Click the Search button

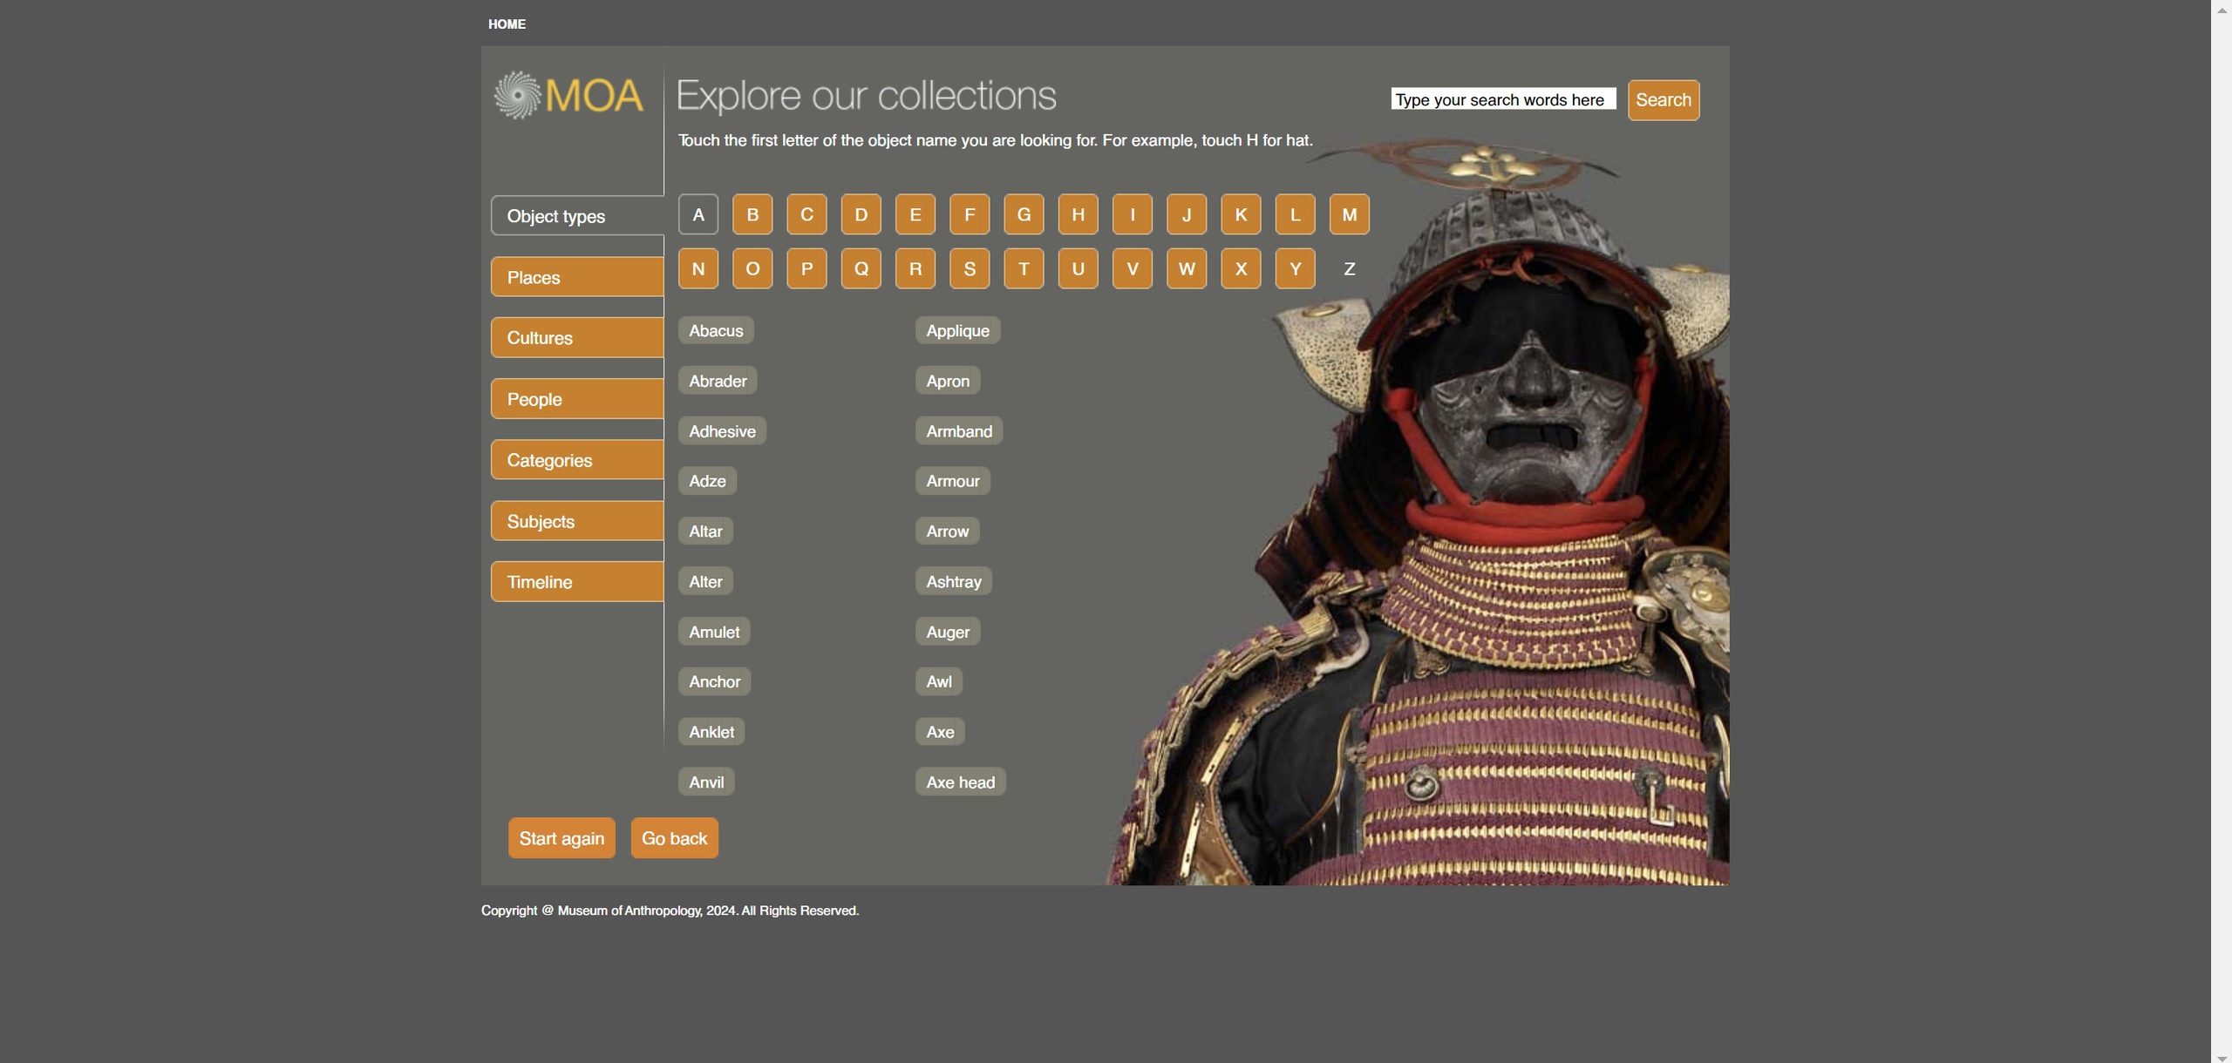click(1663, 100)
